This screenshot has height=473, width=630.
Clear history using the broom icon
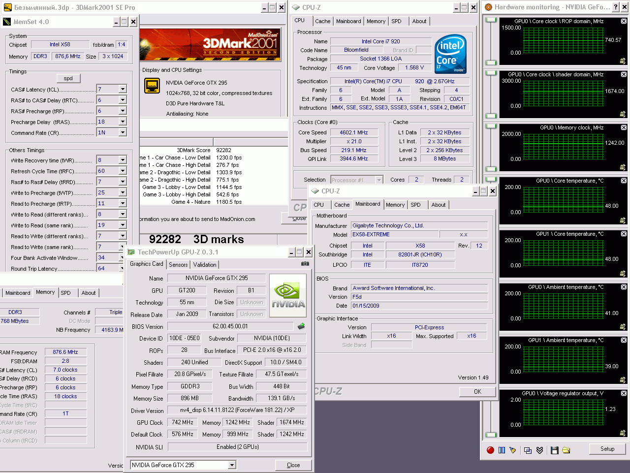pos(513,450)
